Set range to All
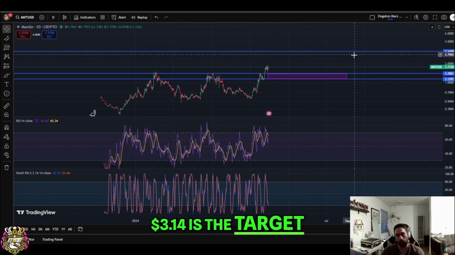This screenshot has height=255, width=455. [x=70, y=229]
